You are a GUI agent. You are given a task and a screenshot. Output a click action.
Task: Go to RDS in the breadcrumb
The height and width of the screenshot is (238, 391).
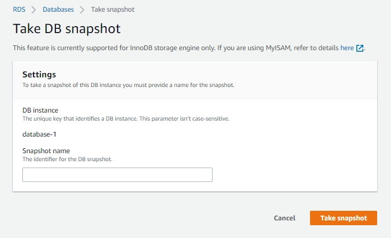coord(19,10)
